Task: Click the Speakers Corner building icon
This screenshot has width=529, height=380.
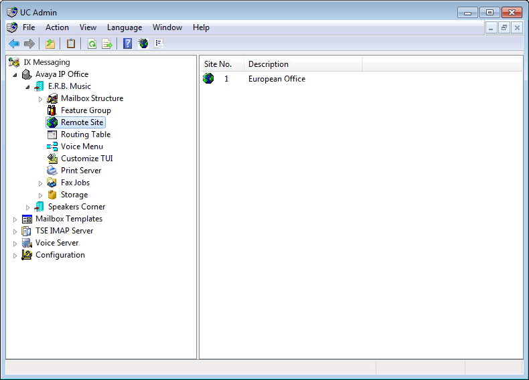Action: click(39, 207)
